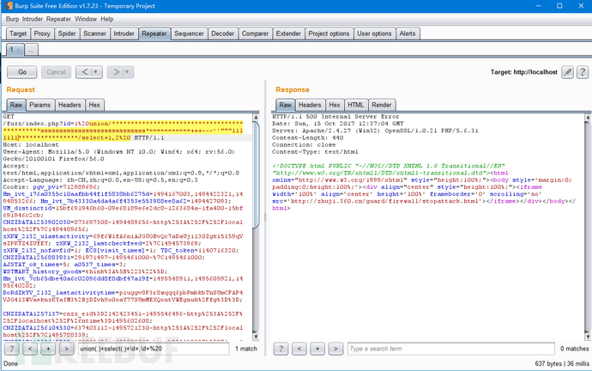Screen dimensions: 592x371
Task: Add new Repeater tab with ellipsis
Action: point(32,50)
